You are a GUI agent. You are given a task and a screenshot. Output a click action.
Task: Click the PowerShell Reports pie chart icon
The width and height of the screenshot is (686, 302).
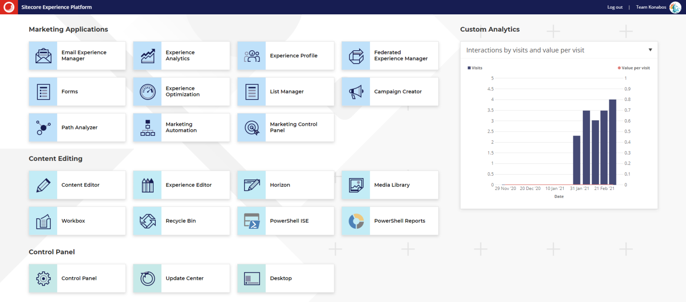click(x=355, y=221)
